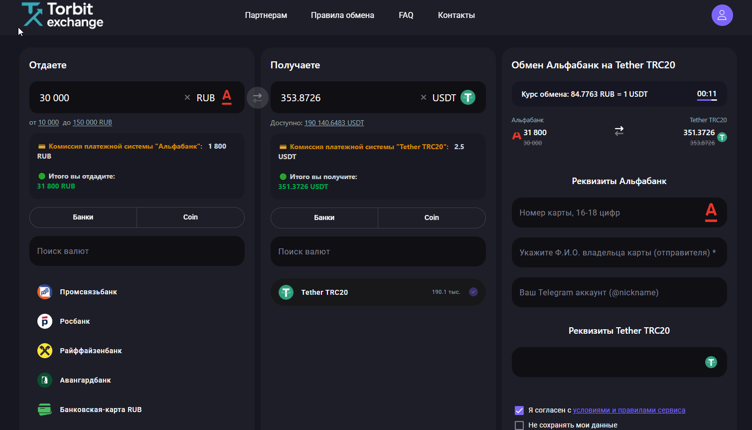Select Банки tab under Получаете

coord(324,217)
